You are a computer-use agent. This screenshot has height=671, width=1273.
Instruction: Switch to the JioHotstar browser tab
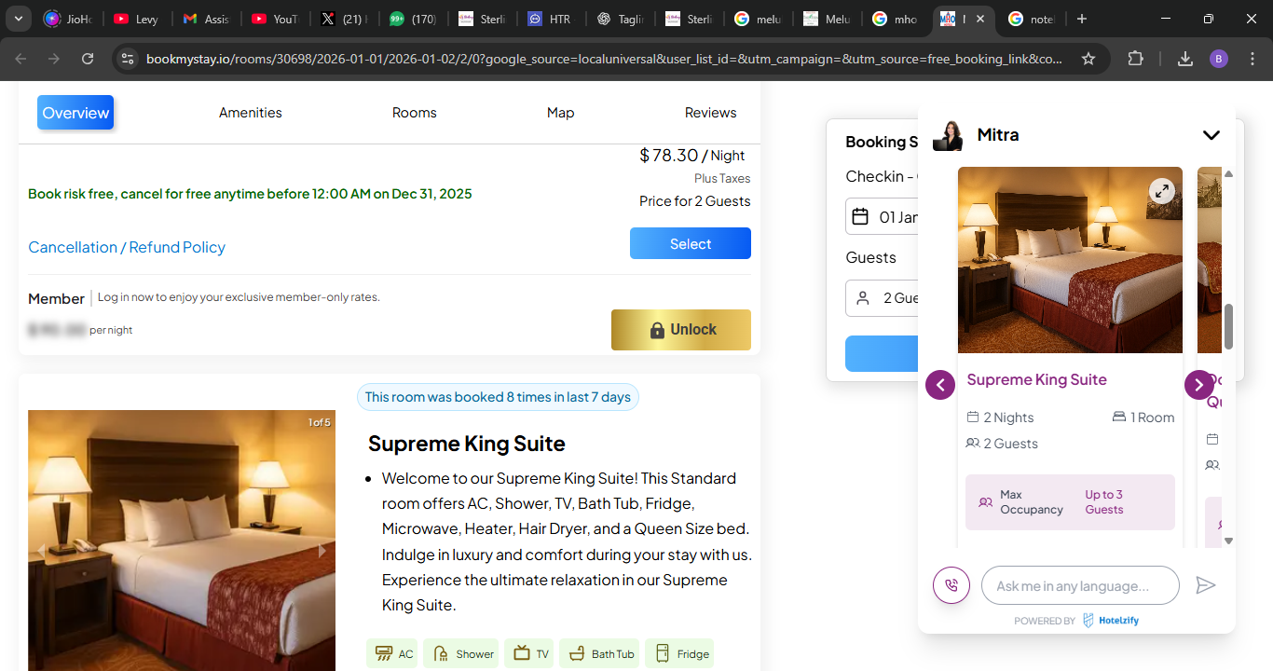tap(69, 19)
